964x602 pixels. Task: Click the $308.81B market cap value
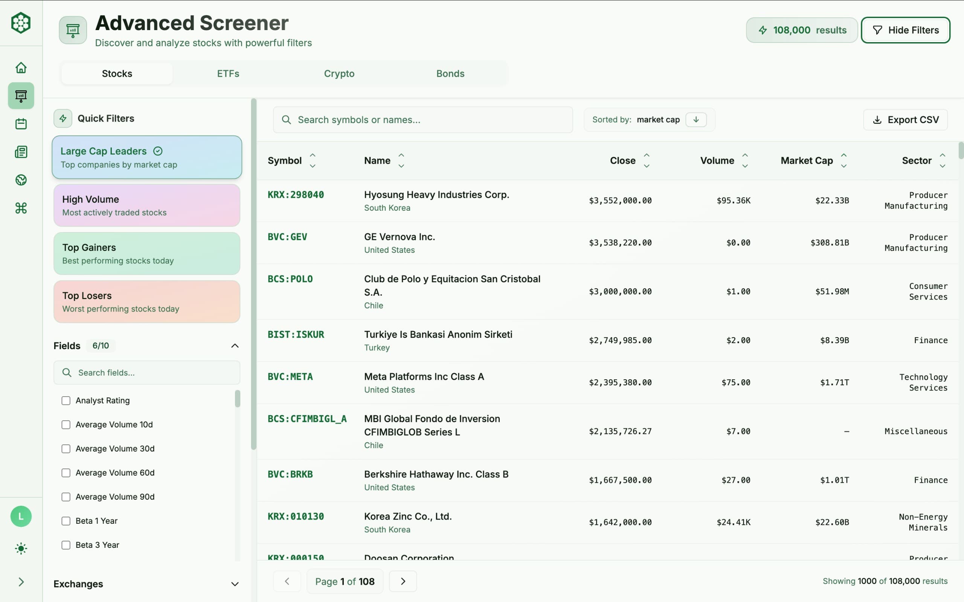829,242
